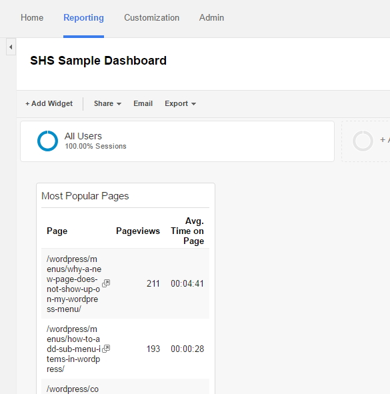Viewport: 390px width, 394px height.
Task: Collapse the left sidebar with arrow icon
Action: point(11,47)
